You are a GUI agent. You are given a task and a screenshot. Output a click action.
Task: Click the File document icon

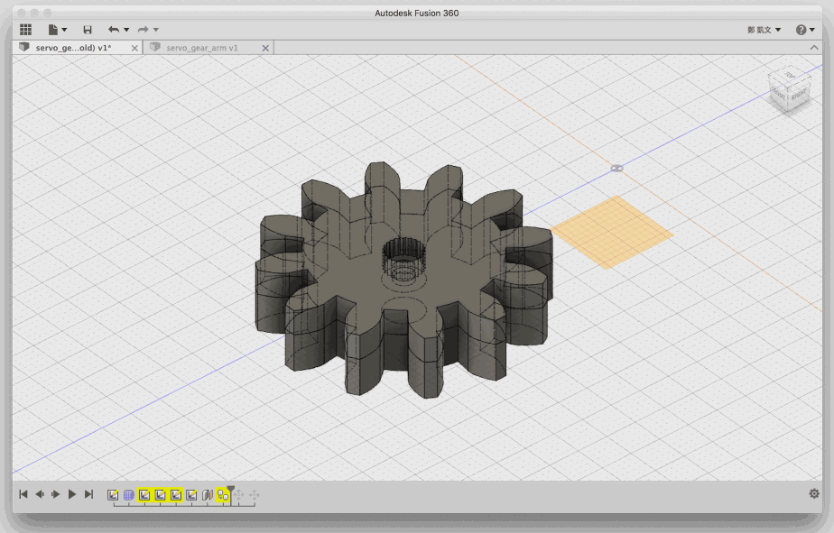click(53, 30)
